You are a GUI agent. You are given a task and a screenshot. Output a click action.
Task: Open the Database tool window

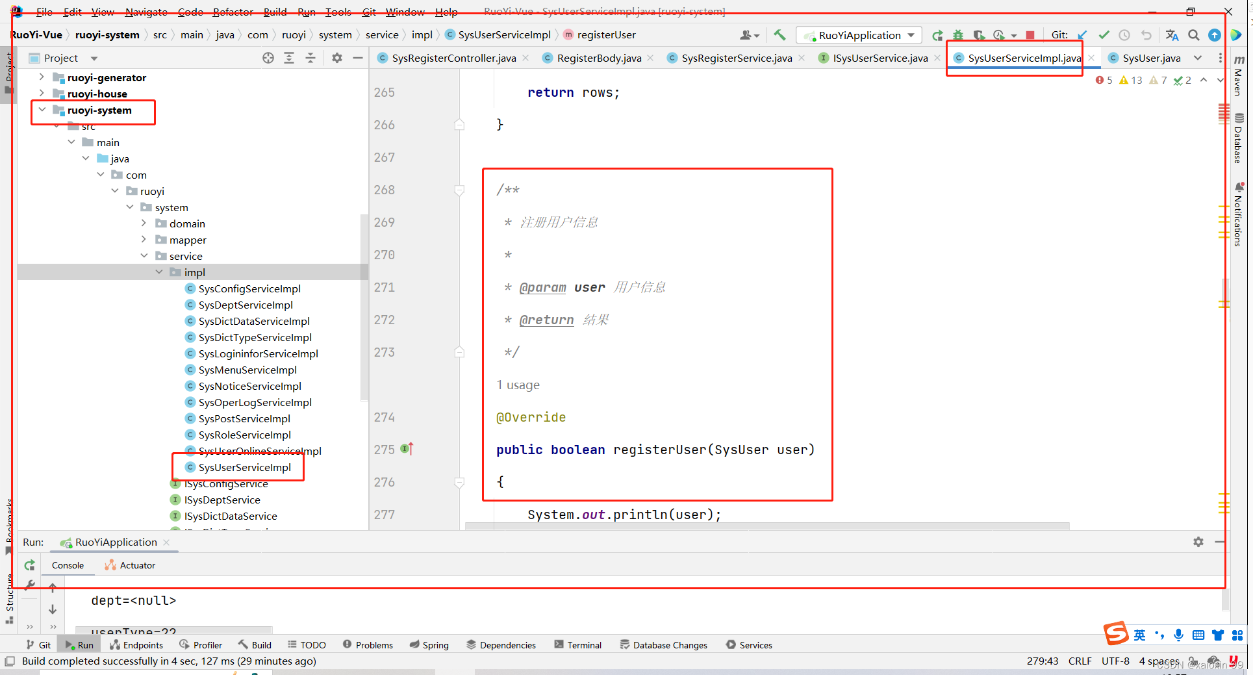pyautogui.click(x=1239, y=138)
